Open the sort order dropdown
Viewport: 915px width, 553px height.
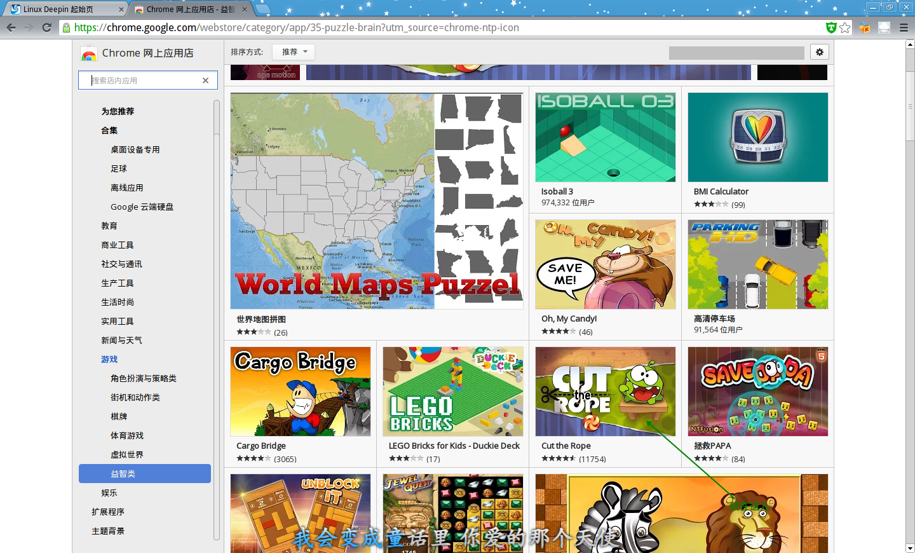[x=294, y=52]
